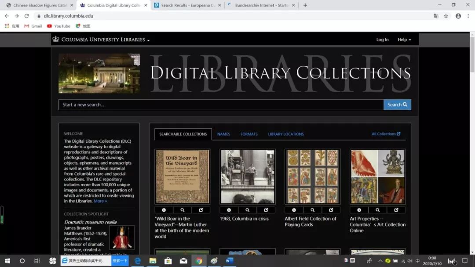Search within Wild Boar in the Vineyard collection
Viewport: 475px width, 267px height.
(183, 210)
